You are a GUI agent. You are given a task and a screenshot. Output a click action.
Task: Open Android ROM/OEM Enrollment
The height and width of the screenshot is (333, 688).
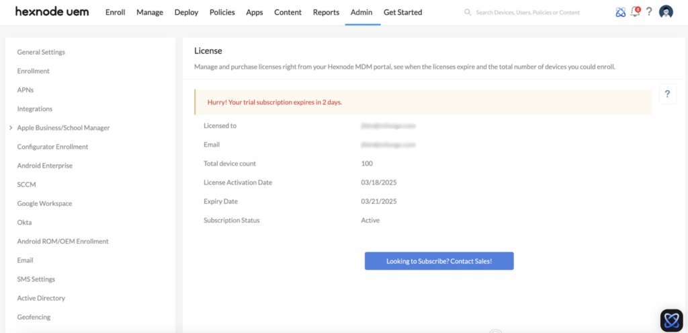(x=62, y=242)
